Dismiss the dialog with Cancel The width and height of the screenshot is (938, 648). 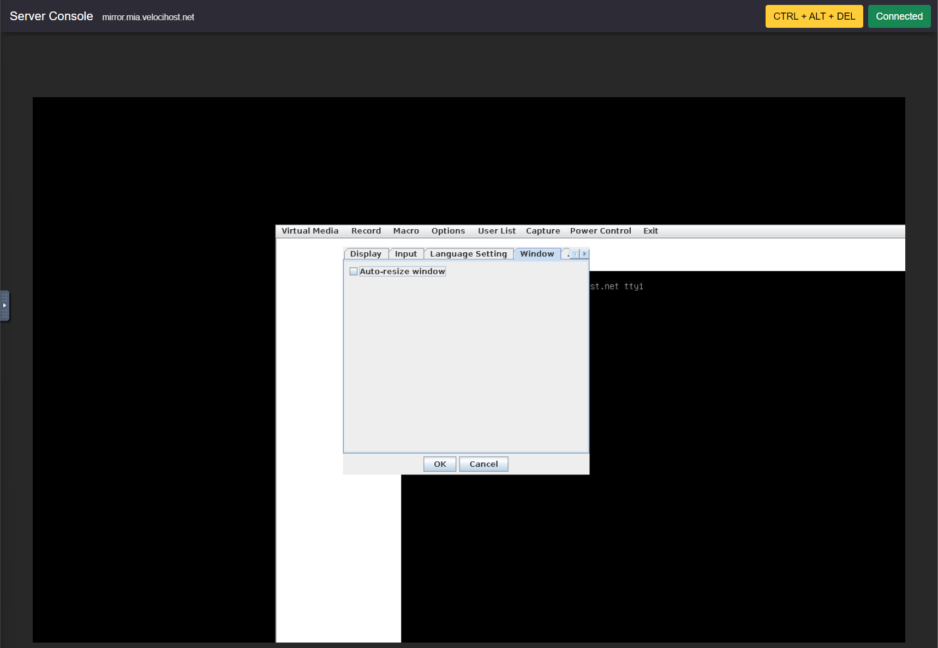(483, 463)
